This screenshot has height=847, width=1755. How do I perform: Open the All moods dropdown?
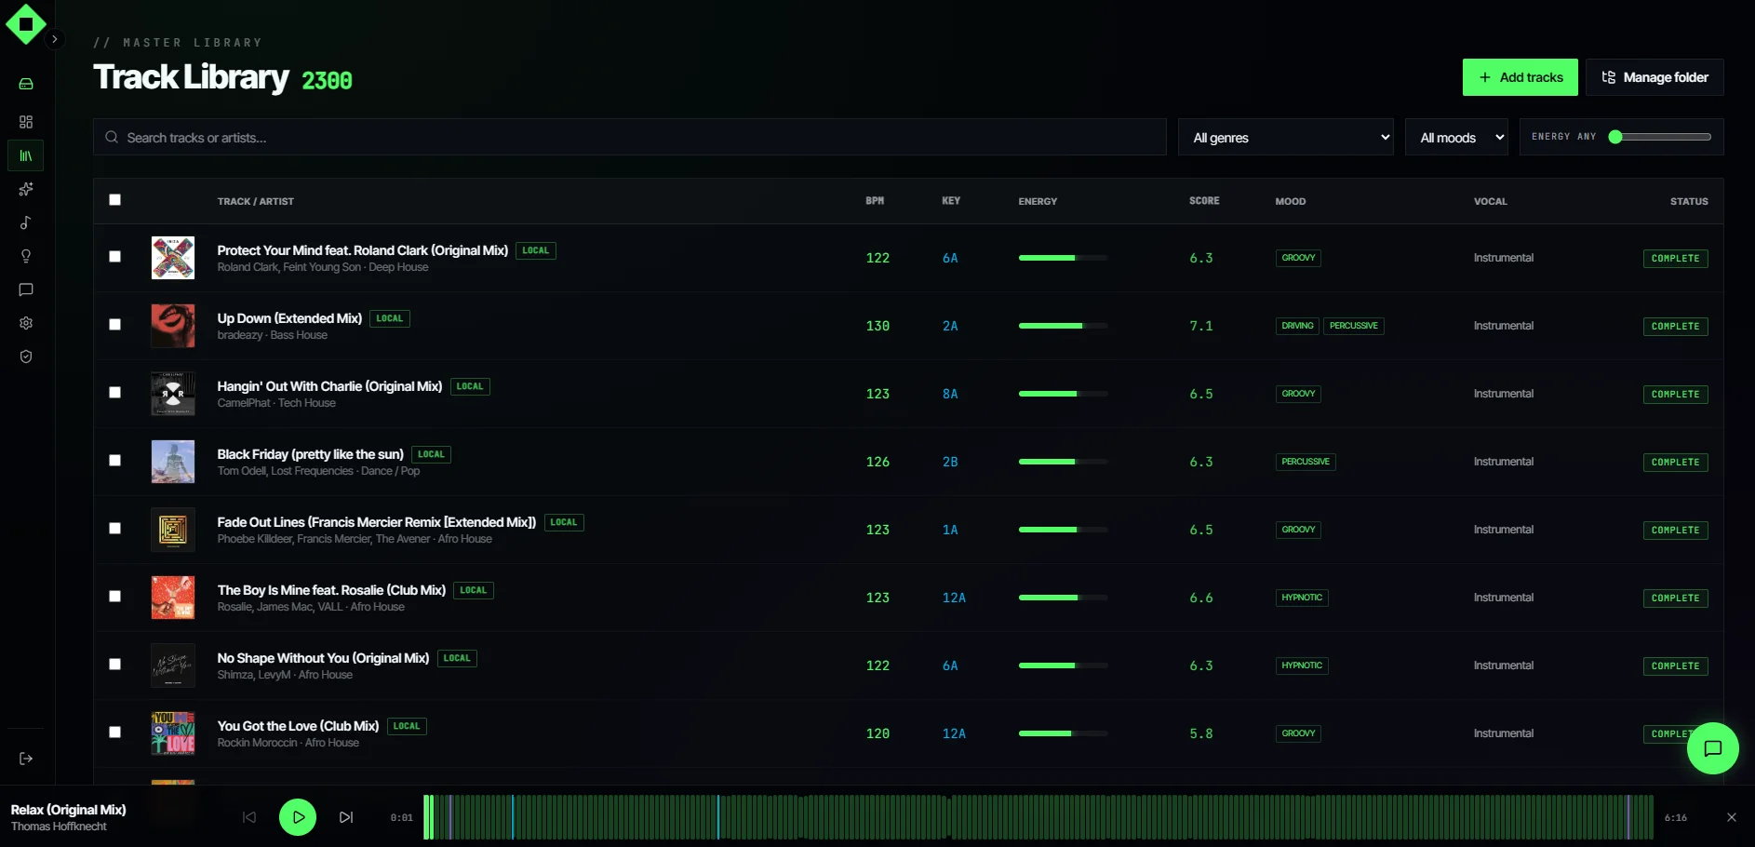coord(1456,137)
